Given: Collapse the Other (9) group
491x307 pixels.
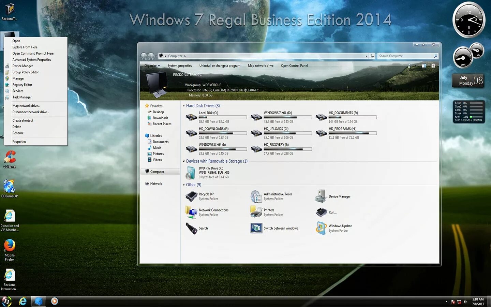Looking at the screenshot, I should [x=184, y=185].
